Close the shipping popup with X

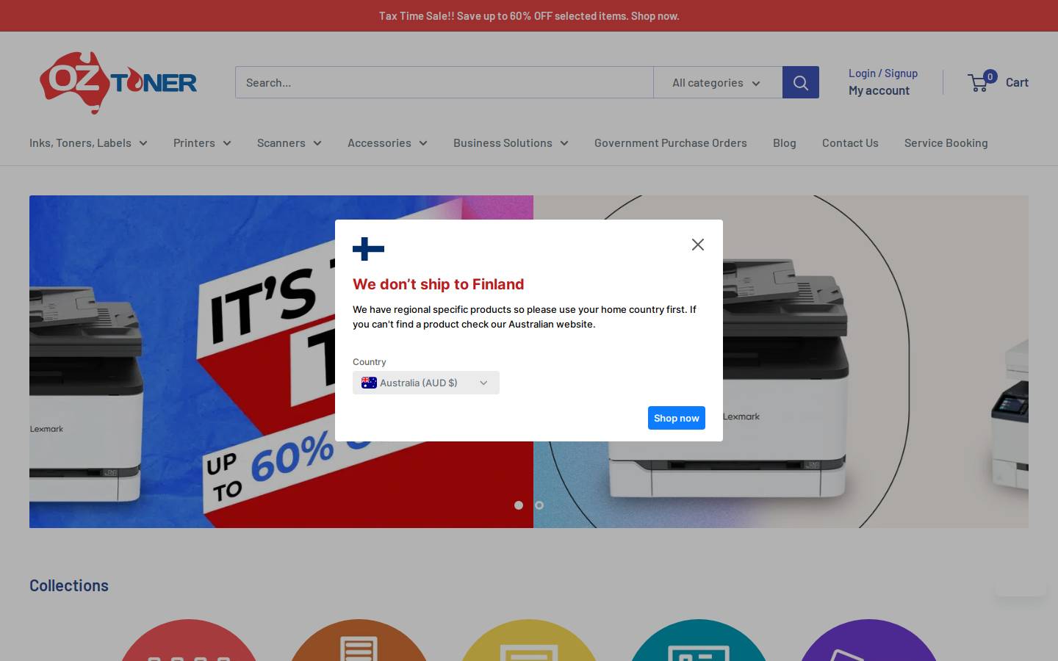coord(698,245)
